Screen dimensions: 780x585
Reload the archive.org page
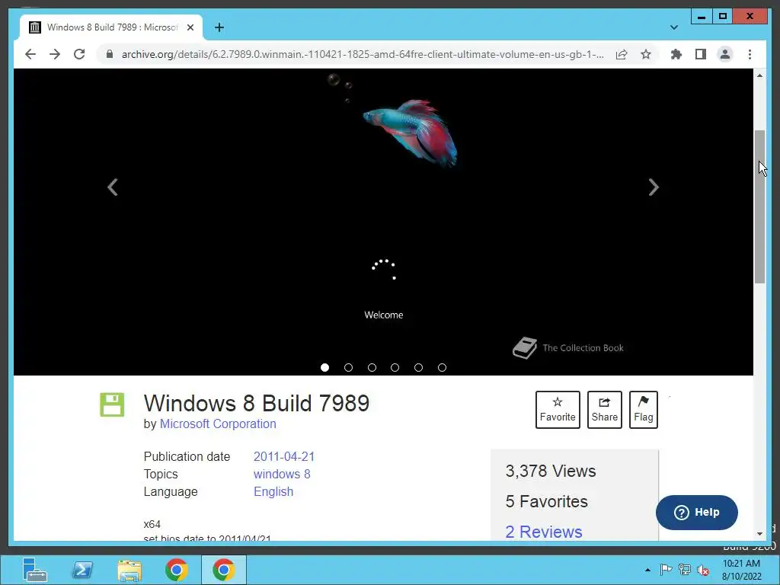tap(79, 54)
